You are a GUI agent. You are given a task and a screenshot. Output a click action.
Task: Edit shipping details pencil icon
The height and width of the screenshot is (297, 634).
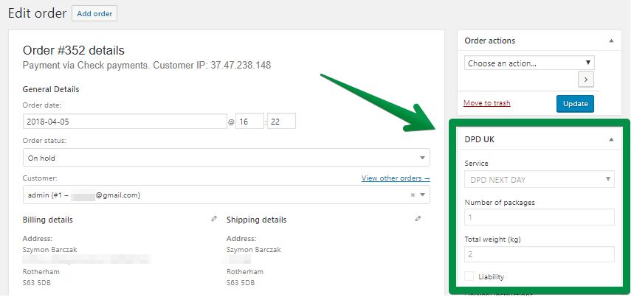[x=418, y=219]
